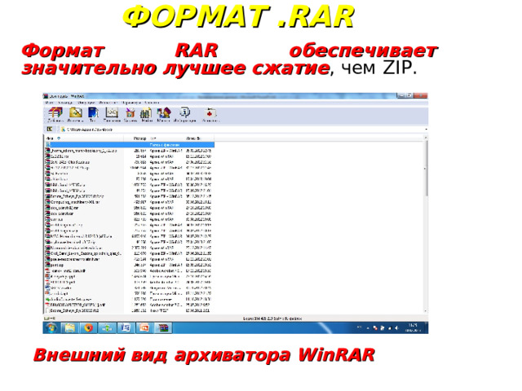The height and width of the screenshot is (391, 522).
Task: Go up one folder level button
Action: (50, 129)
